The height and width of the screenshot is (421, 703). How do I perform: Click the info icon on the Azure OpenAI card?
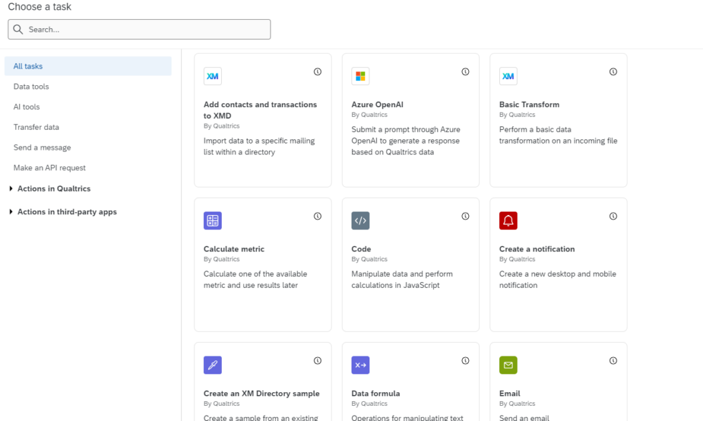(x=465, y=71)
